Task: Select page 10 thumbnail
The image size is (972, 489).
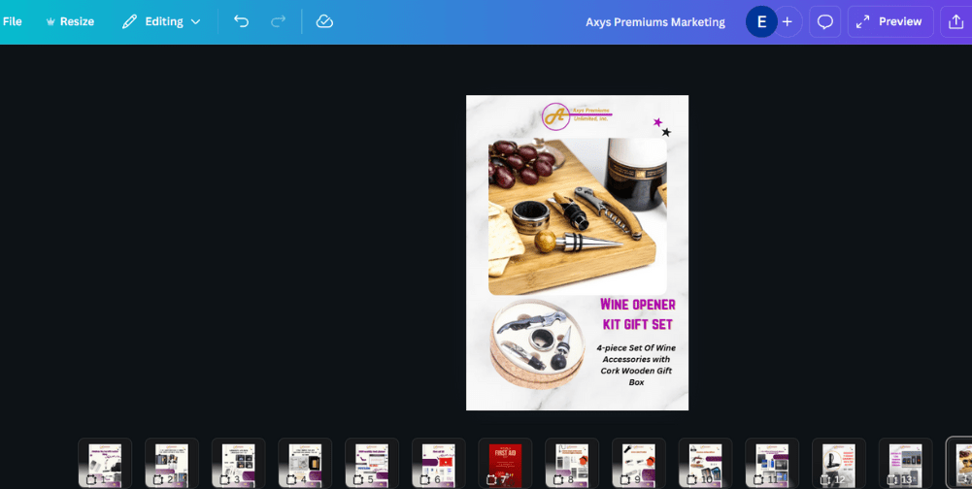Action: (705, 464)
